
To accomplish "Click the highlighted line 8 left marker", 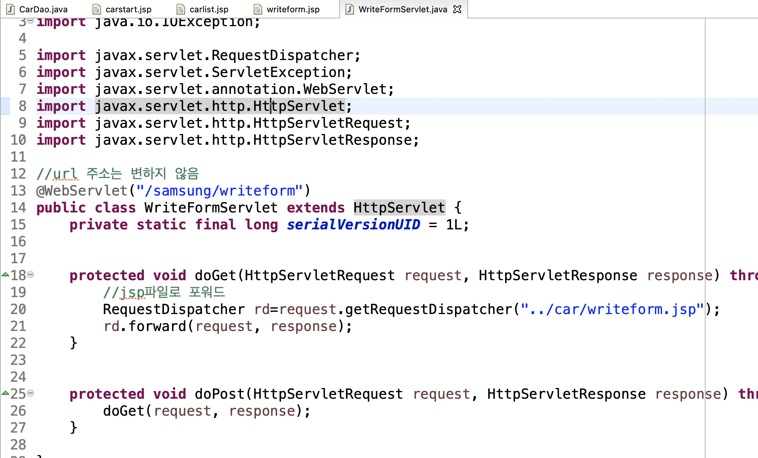I will pyautogui.click(x=5, y=106).
